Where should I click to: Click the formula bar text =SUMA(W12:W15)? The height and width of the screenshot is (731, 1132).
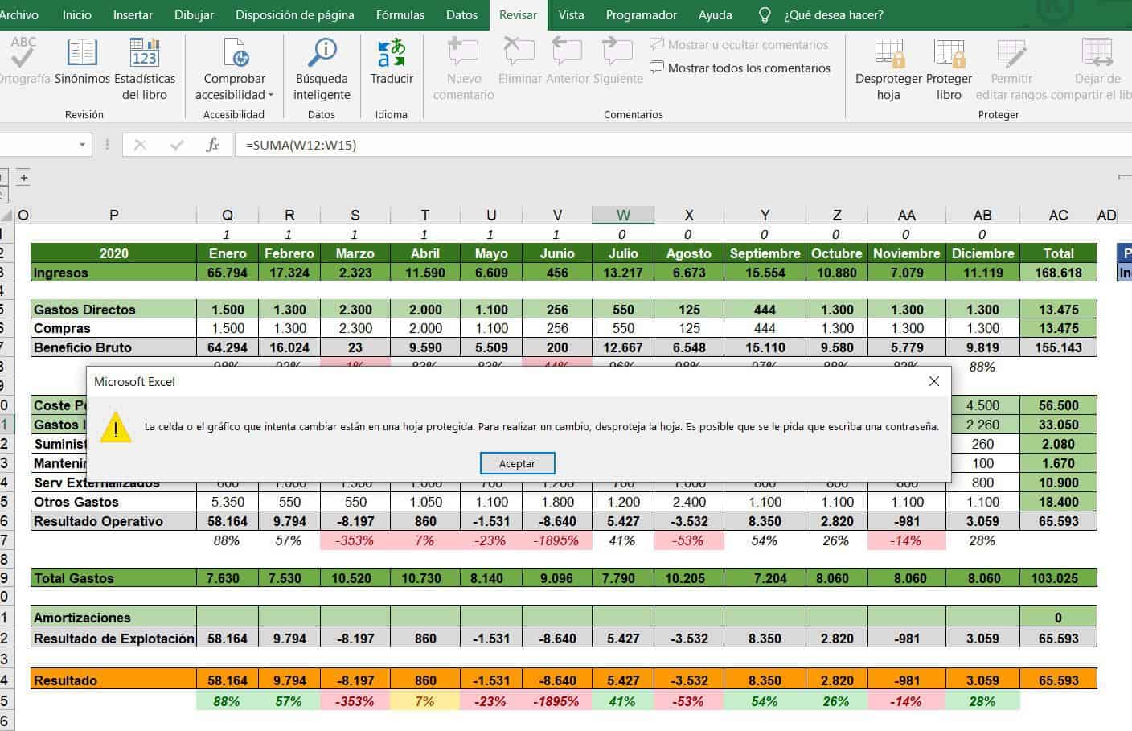[301, 145]
